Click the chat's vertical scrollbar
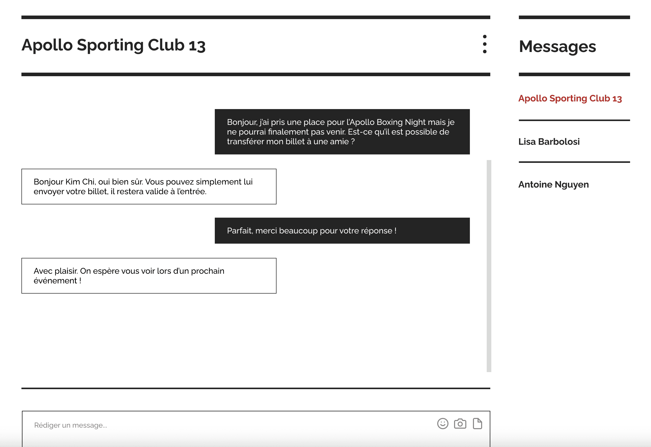This screenshot has height=447, width=651. tap(489, 266)
